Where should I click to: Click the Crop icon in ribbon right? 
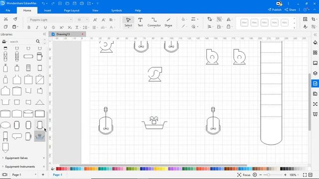tap(314, 19)
